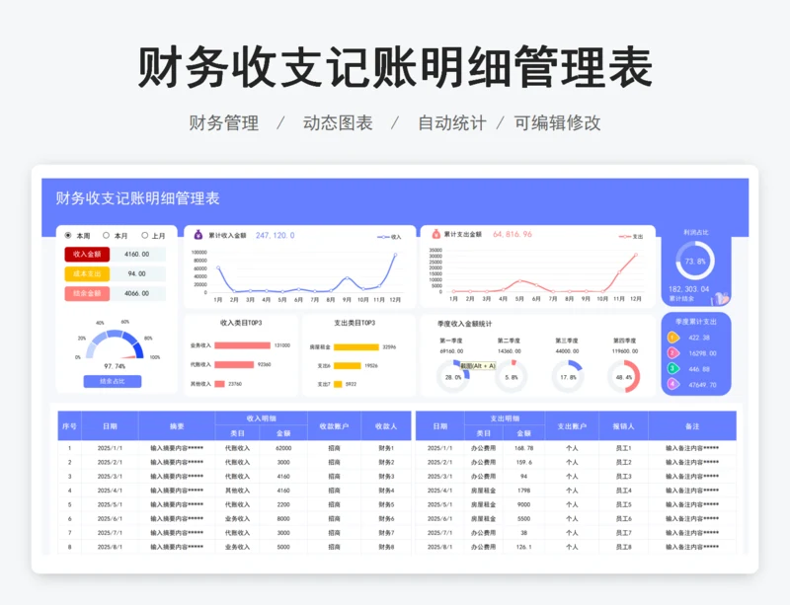The height and width of the screenshot is (605, 790).
Task: Click the 168.78 expense amount cell
Action: coord(524,448)
